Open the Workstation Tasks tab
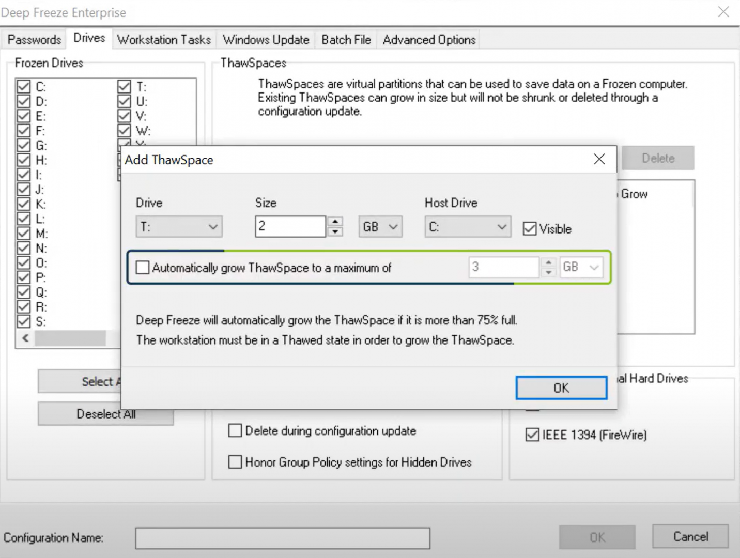This screenshot has width=740, height=558. tap(164, 40)
